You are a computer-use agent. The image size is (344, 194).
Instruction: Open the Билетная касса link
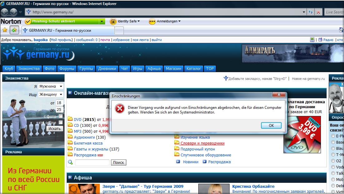click(88, 143)
